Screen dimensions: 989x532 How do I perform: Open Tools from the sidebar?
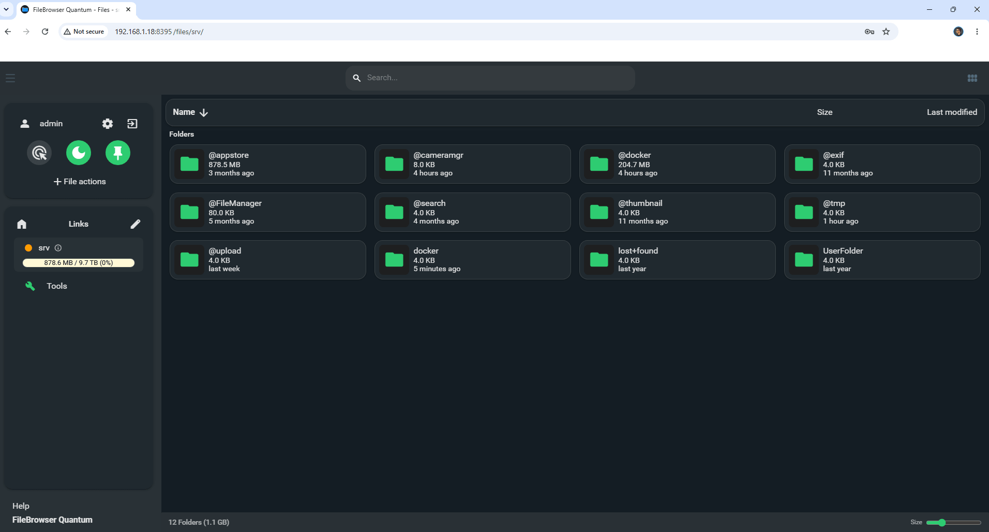coord(57,286)
